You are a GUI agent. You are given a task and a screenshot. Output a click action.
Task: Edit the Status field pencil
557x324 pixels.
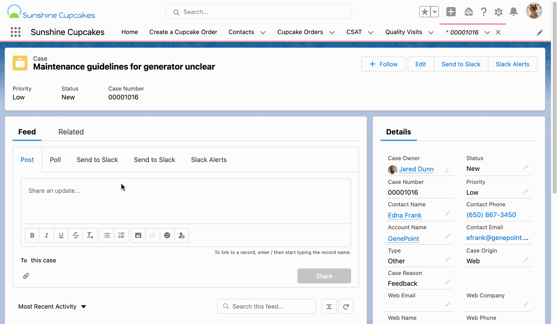click(x=526, y=167)
